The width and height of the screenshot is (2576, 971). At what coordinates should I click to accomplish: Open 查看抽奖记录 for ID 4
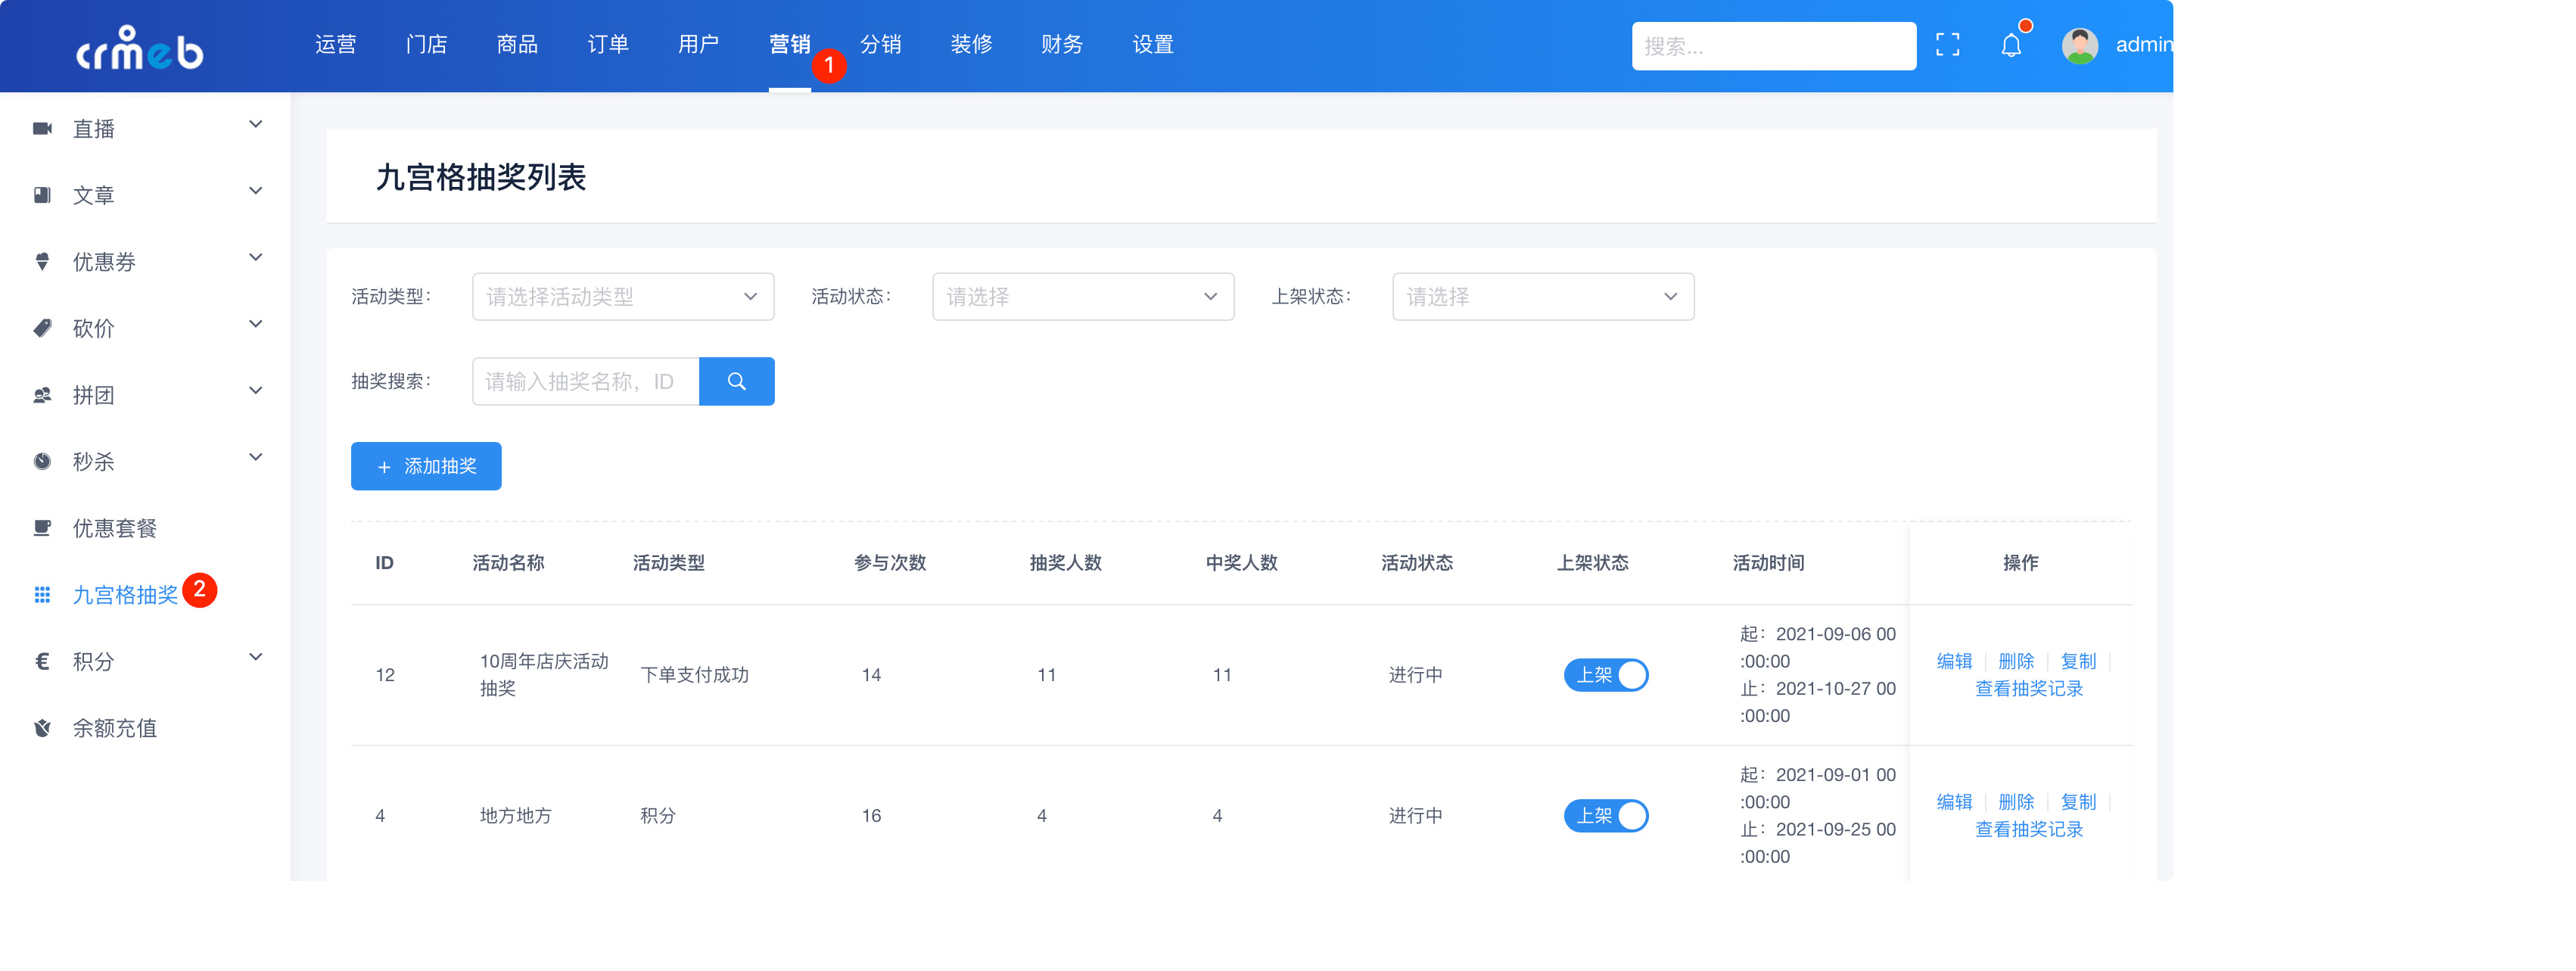coord(2029,830)
